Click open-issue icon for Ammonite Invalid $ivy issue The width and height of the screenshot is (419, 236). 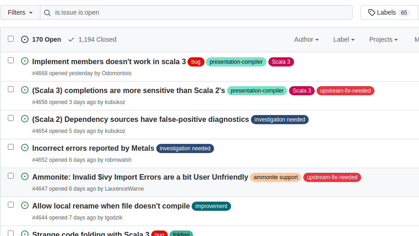(x=25, y=176)
